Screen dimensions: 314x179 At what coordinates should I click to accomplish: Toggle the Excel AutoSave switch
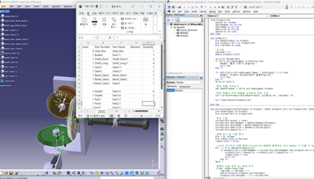click(99, 6)
